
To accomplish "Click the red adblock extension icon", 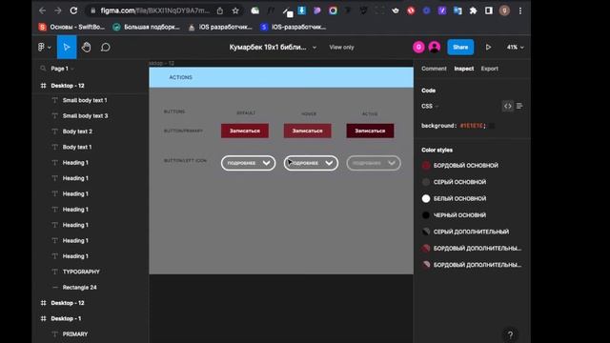I will click(x=411, y=10).
